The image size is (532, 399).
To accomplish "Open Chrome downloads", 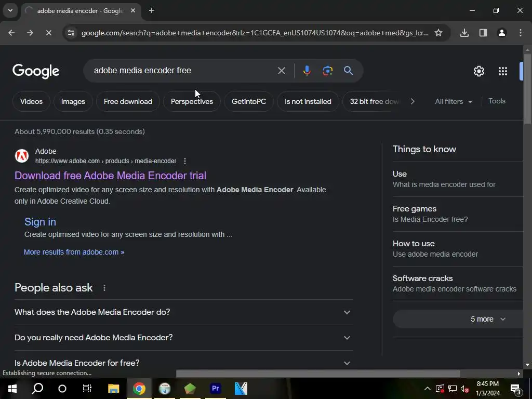I will [x=464, y=33].
